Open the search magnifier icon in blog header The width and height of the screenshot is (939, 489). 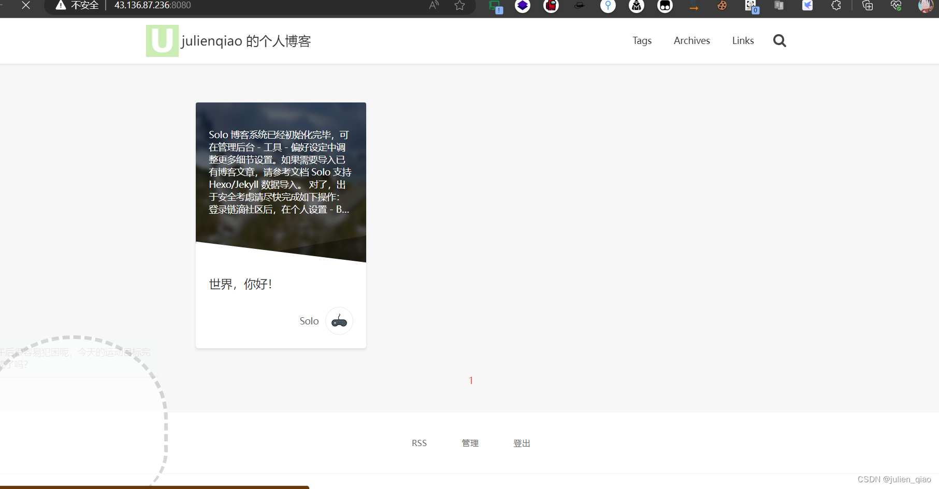(779, 40)
